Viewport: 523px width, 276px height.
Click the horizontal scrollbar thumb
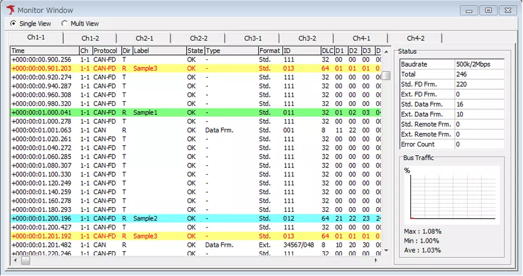[26, 260]
